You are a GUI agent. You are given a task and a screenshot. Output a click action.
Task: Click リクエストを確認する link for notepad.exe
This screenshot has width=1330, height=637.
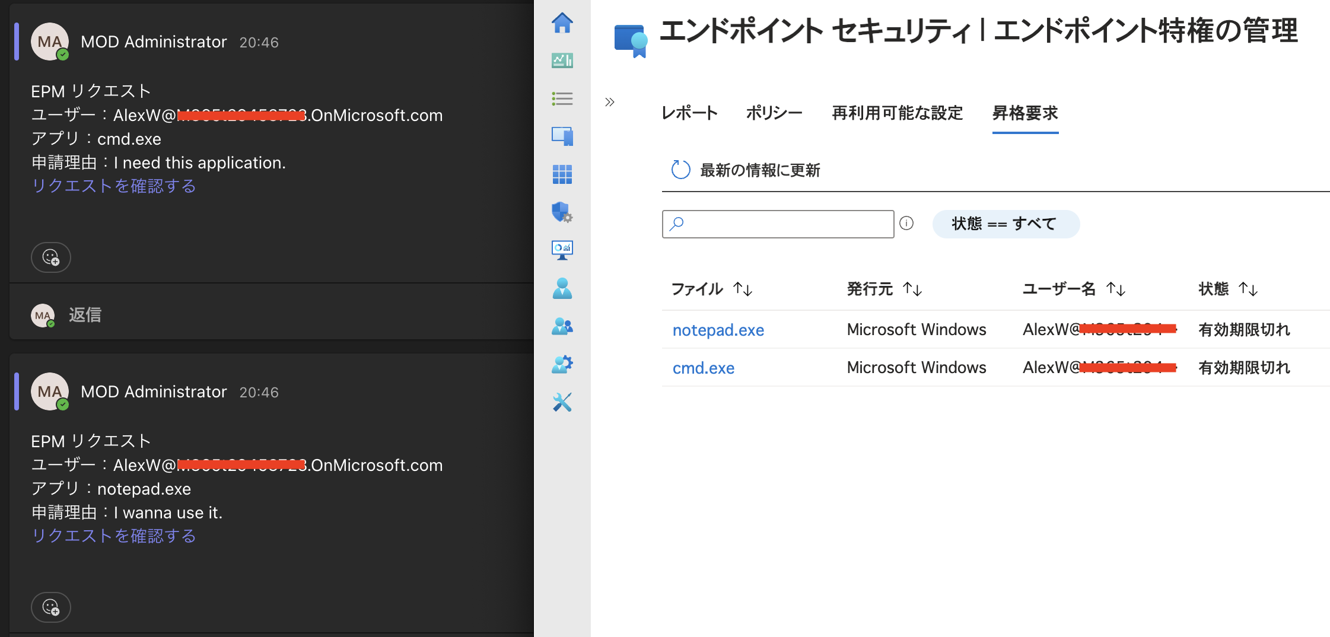click(113, 536)
